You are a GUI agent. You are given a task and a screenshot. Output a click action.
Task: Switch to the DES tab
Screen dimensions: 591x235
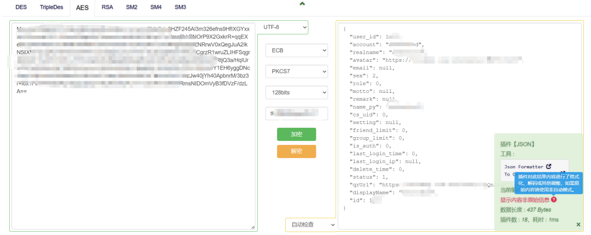point(21,7)
